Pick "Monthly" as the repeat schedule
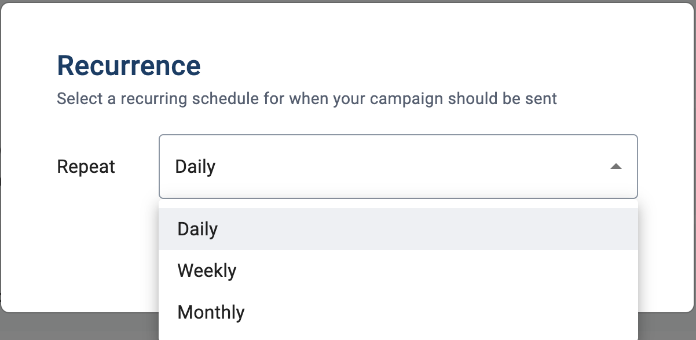Screen dimensions: 696x340 [211, 312]
